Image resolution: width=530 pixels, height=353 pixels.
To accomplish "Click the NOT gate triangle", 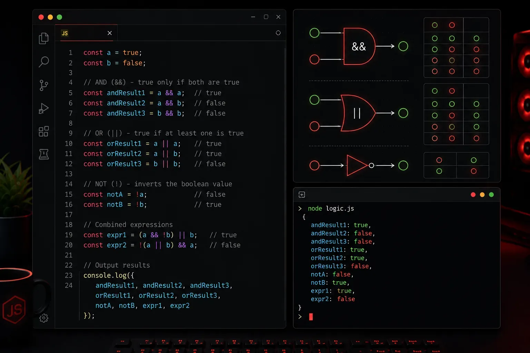I will 357,165.
